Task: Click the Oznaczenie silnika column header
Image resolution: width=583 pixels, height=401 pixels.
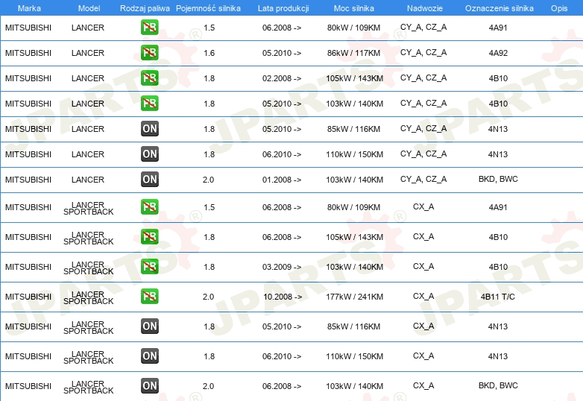Action: 500,8
